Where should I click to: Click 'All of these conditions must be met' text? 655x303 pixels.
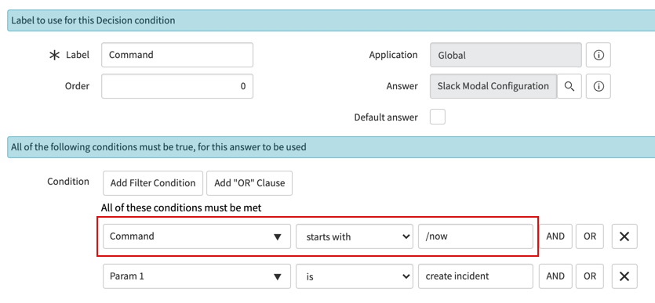click(x=181, y=207)
